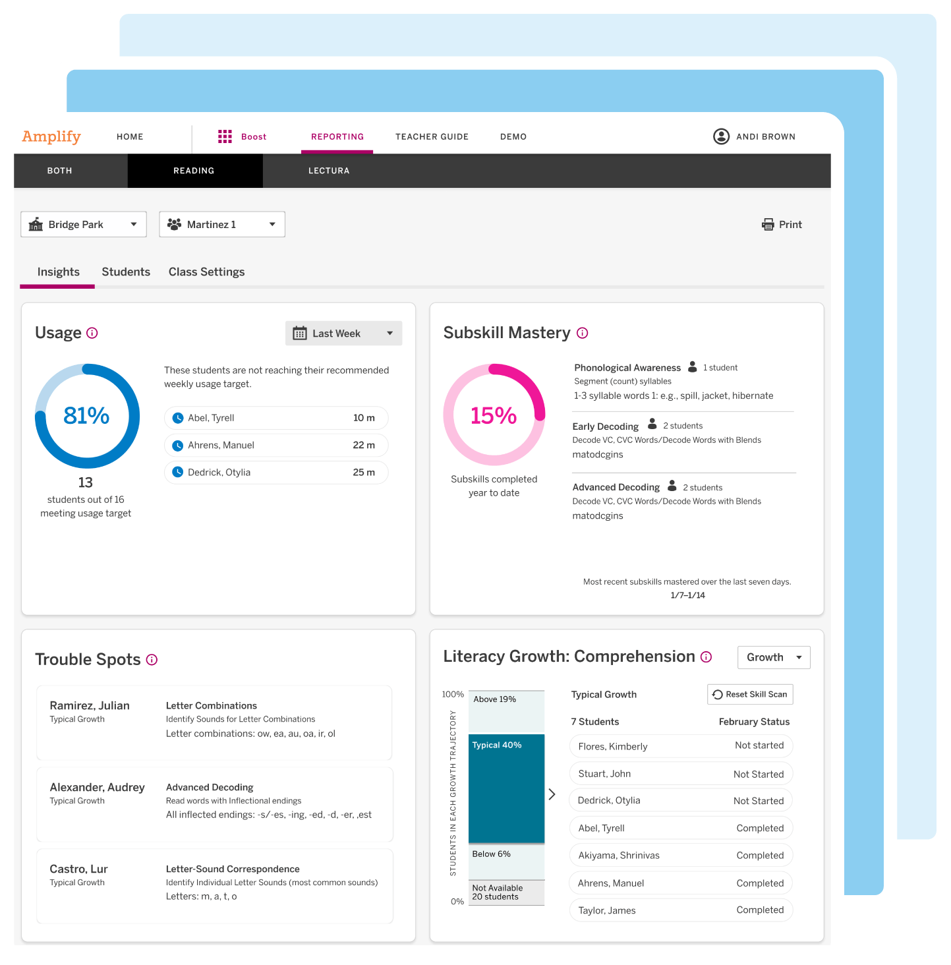Click the 81% usage progress ring
The width and height of the screenshot is (951, 965).
(87, 416)
